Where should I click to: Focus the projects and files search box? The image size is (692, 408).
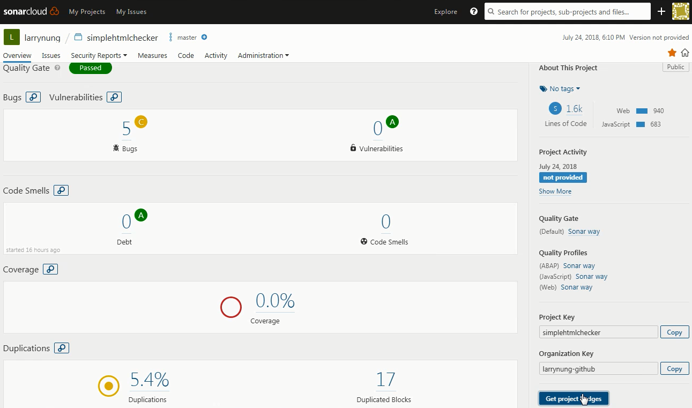(x=568, y=11)
